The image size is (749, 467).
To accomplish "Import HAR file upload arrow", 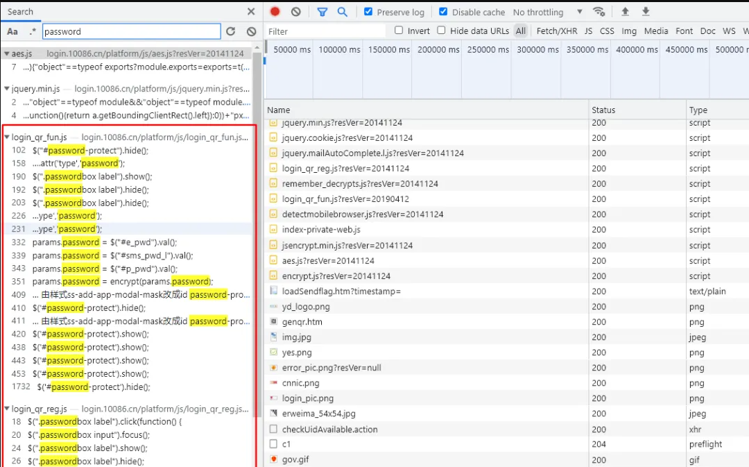I will click(x=625, y=12).
